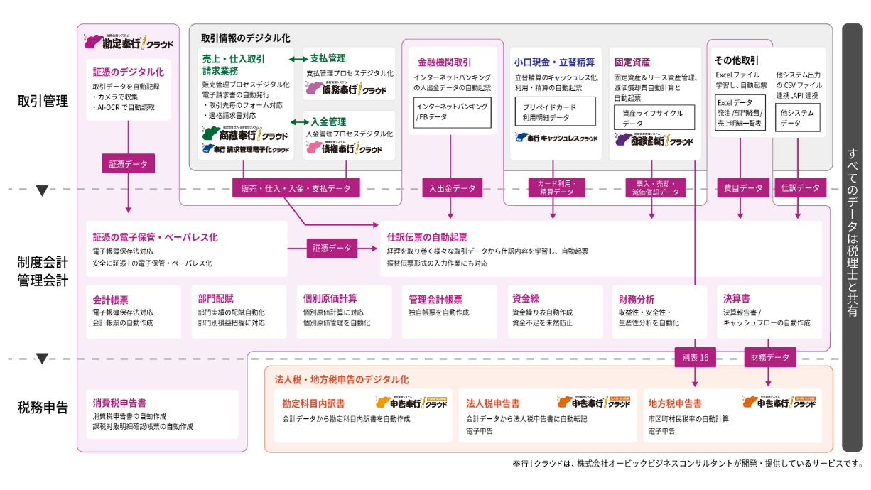Click the 小口現金・立替精算 heading

tap(554, 62)
